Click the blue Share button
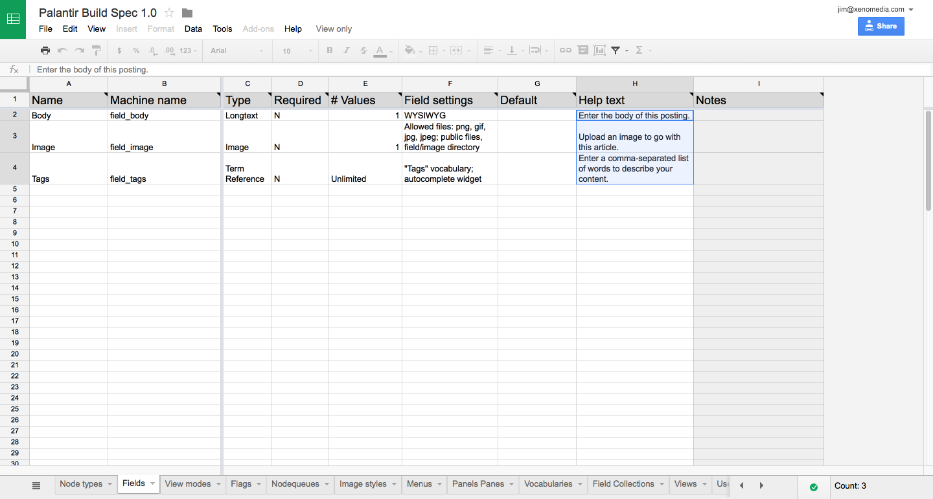This screenshot has height=499, width=933. pyautogui.click(x=881, y=26)
